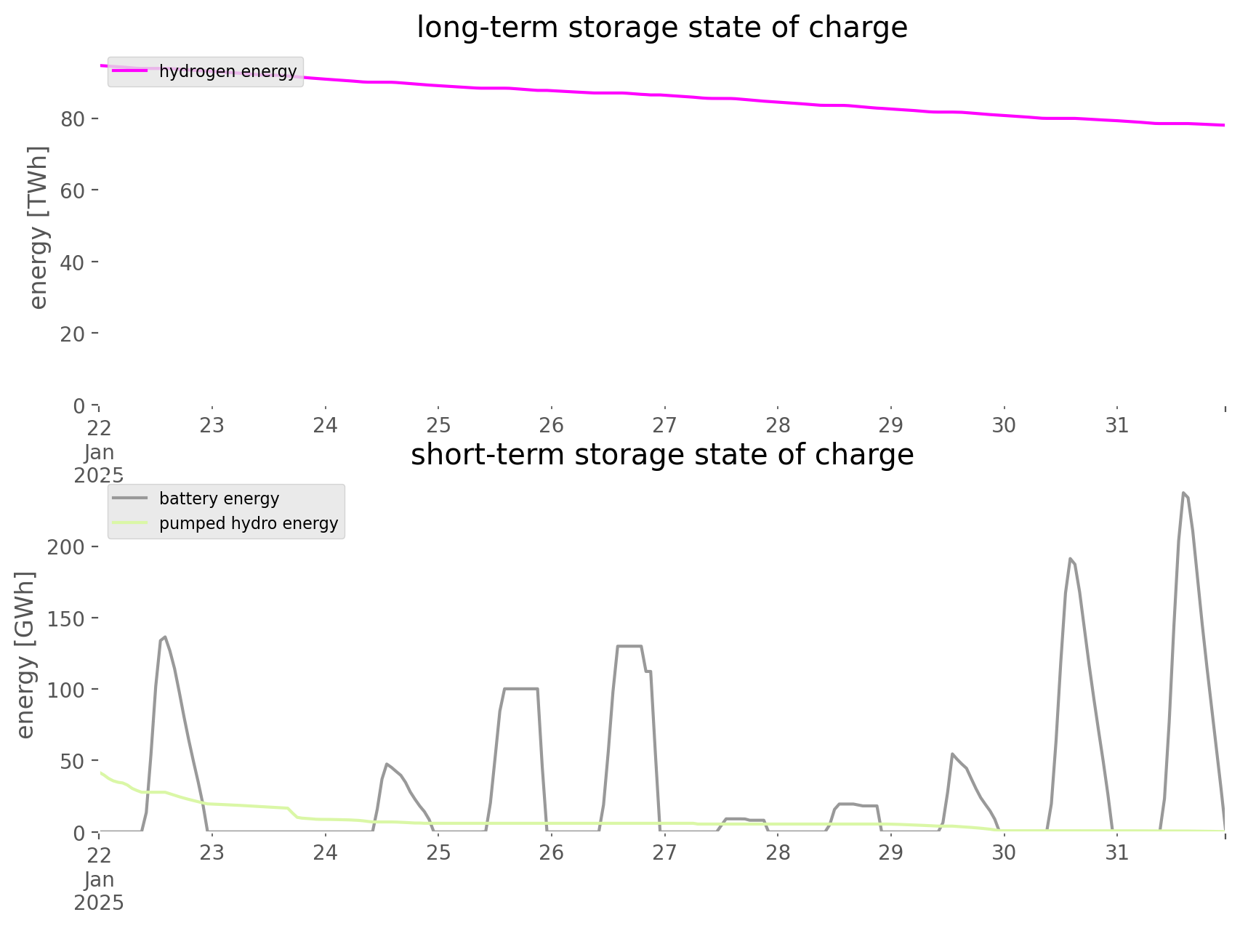Click the battery peak on day 30
1240x928 pixels.
click(x=1070, y=559)
